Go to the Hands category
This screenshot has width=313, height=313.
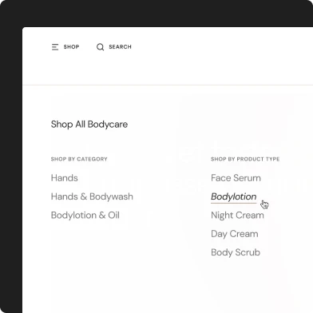click(x=65, y=178)
